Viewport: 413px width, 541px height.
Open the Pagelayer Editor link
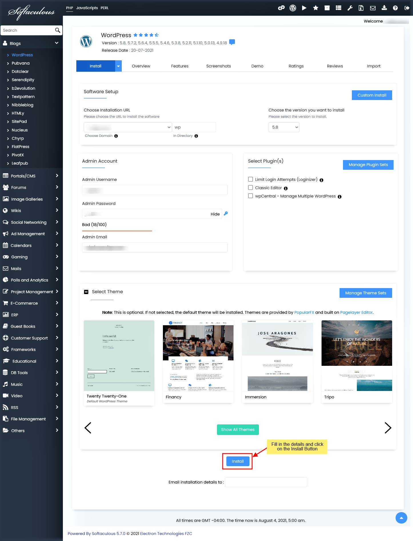[356, 312]
